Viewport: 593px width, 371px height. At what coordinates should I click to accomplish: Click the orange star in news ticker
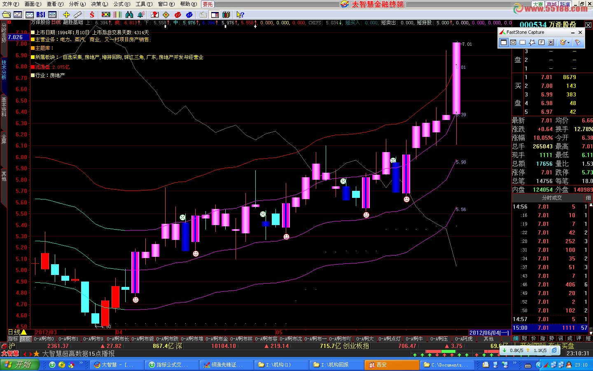[36, 354]
